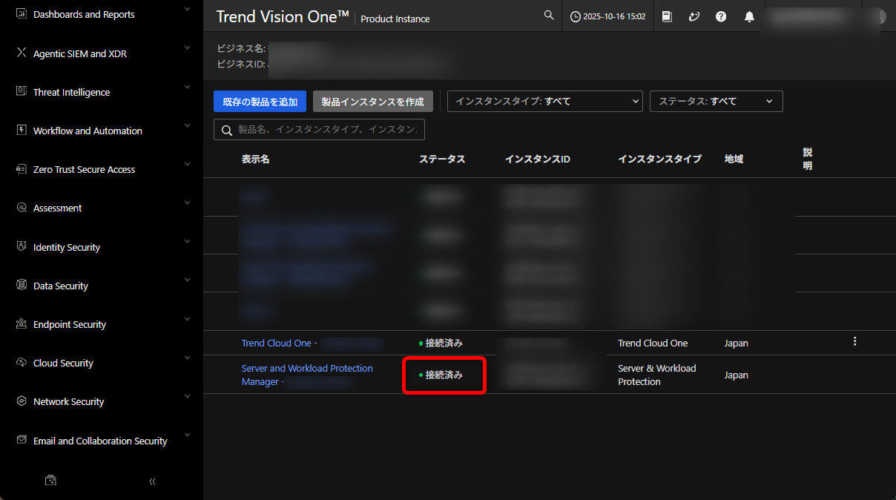This screenshot has height=500, width=896.
Task: Expand the Data Security chevron
Action: click(187, 280)
